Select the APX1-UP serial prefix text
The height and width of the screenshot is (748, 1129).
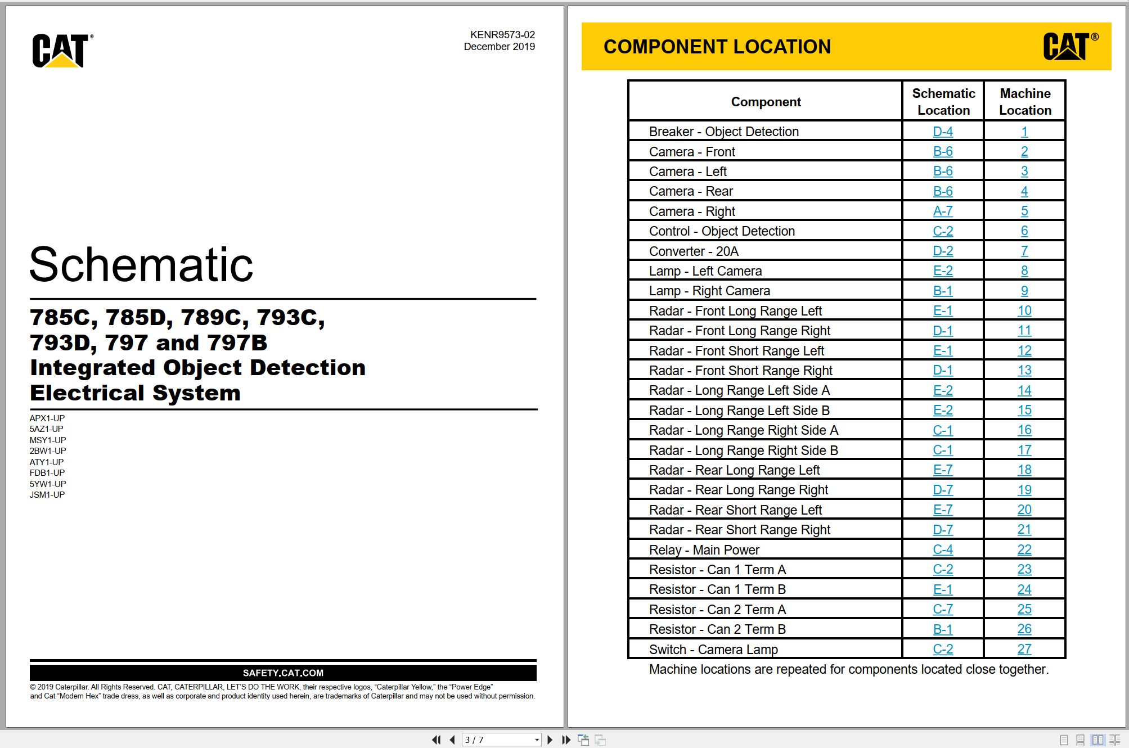pyautogui.click(x=47, y=418)
